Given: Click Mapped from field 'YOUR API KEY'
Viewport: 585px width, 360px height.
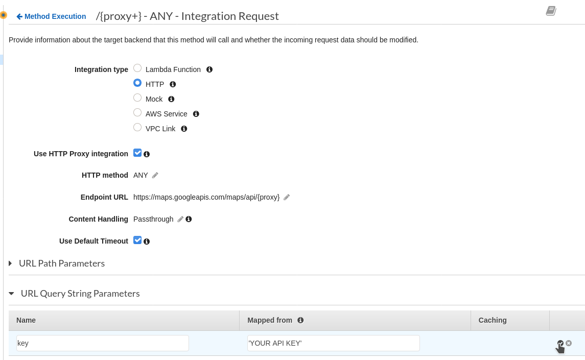Looking at the screenshot, I should (x=334, y=343).
